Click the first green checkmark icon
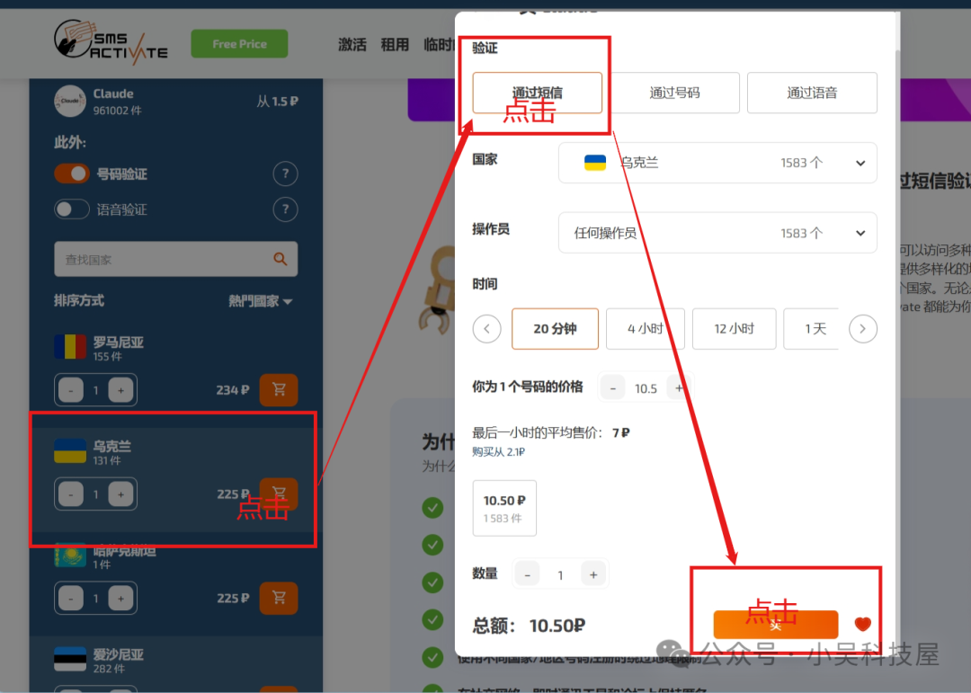The image size is (971, 693). (432, 508)
